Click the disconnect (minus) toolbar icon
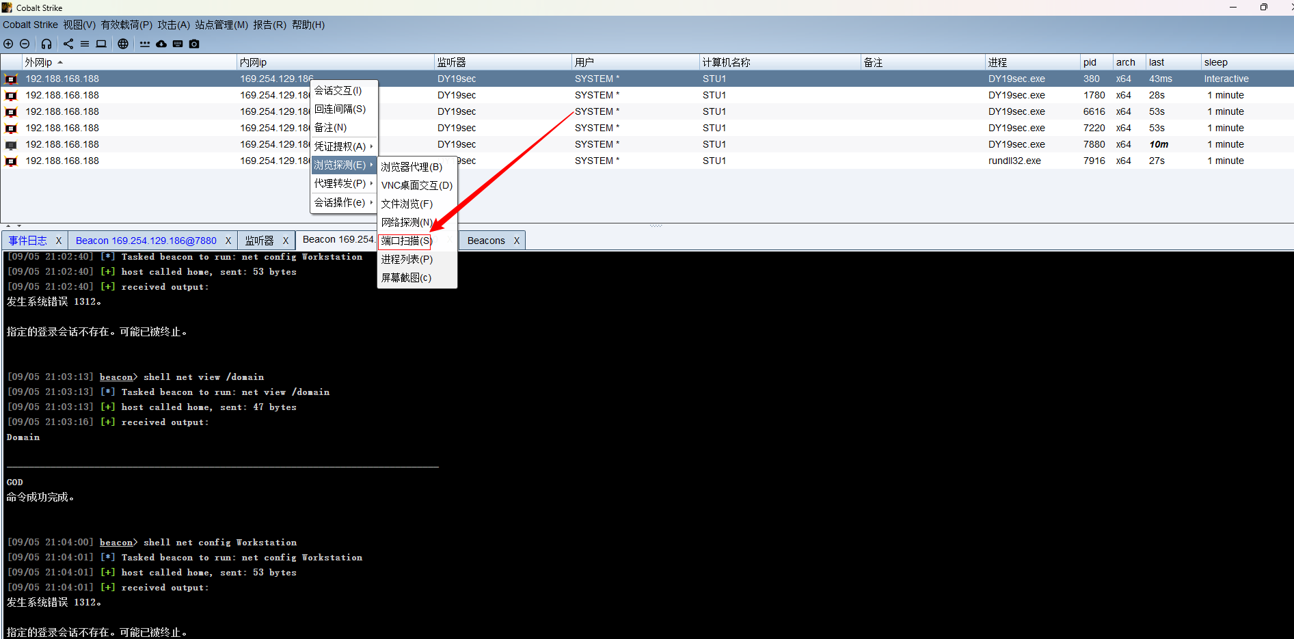Image resolution: width=1294 pixels, height=639 pixels. tap(25, 44)
